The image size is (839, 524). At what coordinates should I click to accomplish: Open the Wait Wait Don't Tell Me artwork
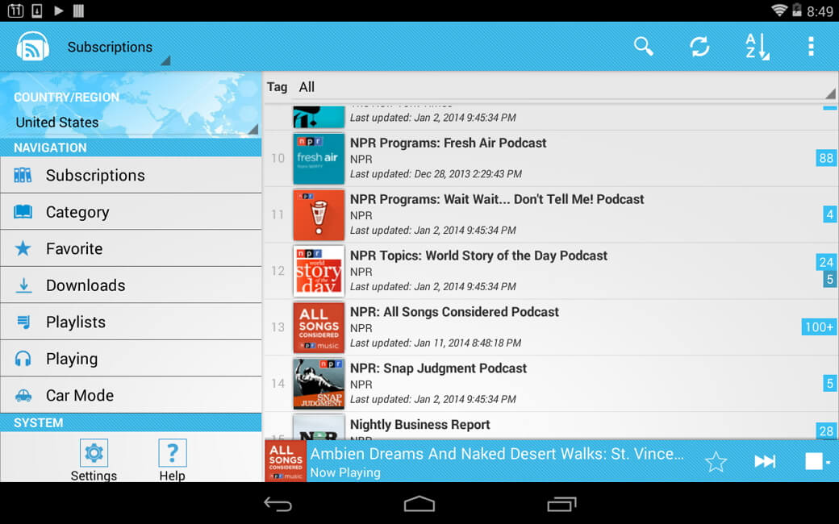319,215
